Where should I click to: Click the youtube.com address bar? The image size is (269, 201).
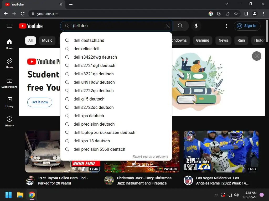[118, 14]
